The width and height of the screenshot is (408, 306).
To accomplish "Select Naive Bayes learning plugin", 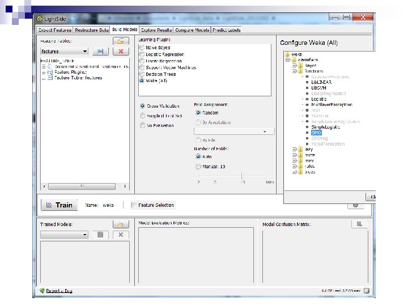I will click(x=142, y=48).
